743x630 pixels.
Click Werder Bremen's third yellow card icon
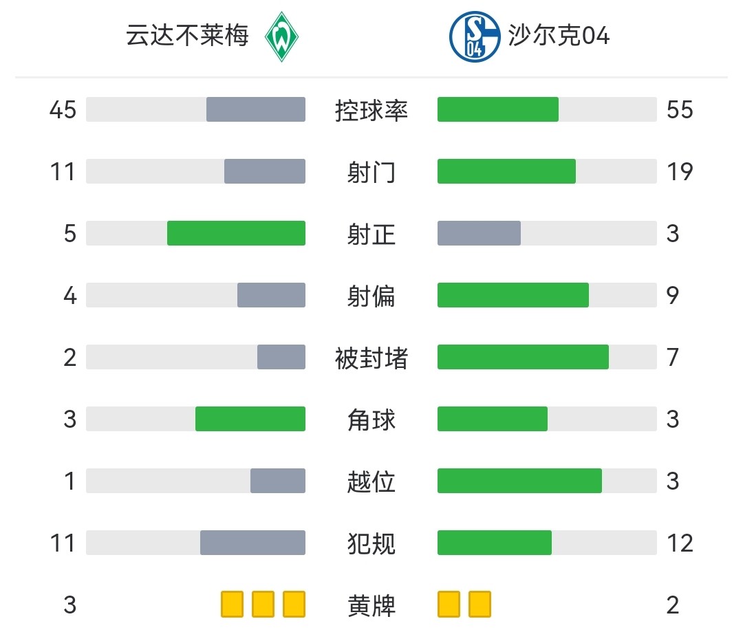pyautogui.click(x=294, y=605)
